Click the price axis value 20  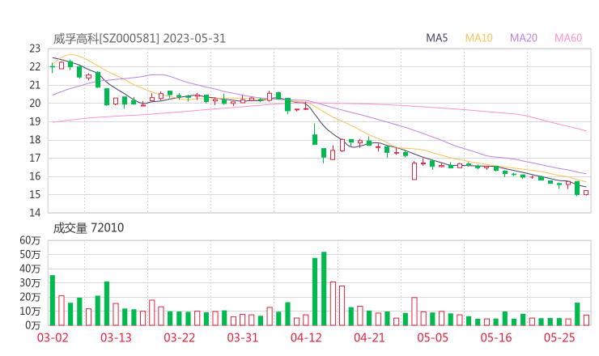pyautogui.click(x=35, y=103)
